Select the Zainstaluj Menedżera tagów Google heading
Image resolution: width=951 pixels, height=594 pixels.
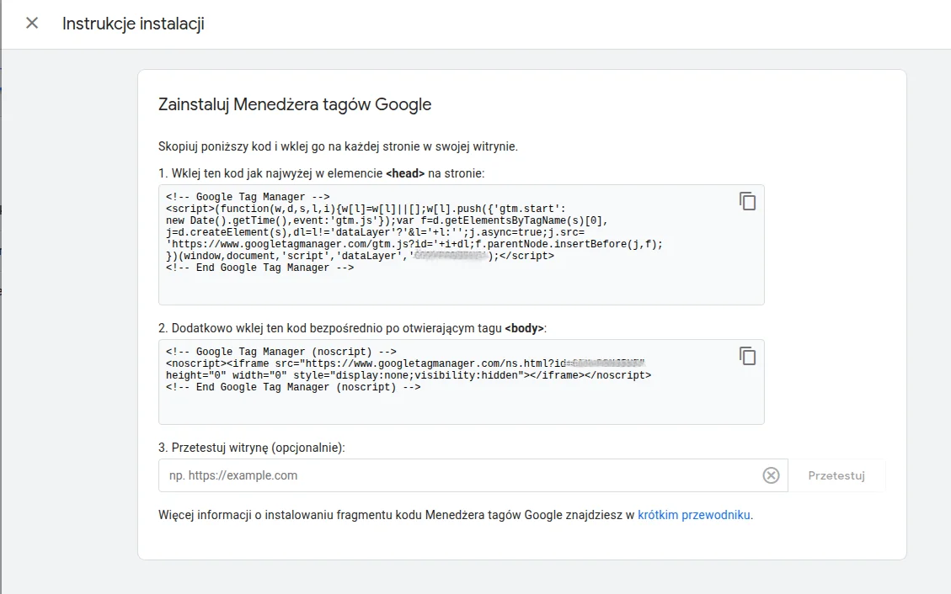click(295, 105)
